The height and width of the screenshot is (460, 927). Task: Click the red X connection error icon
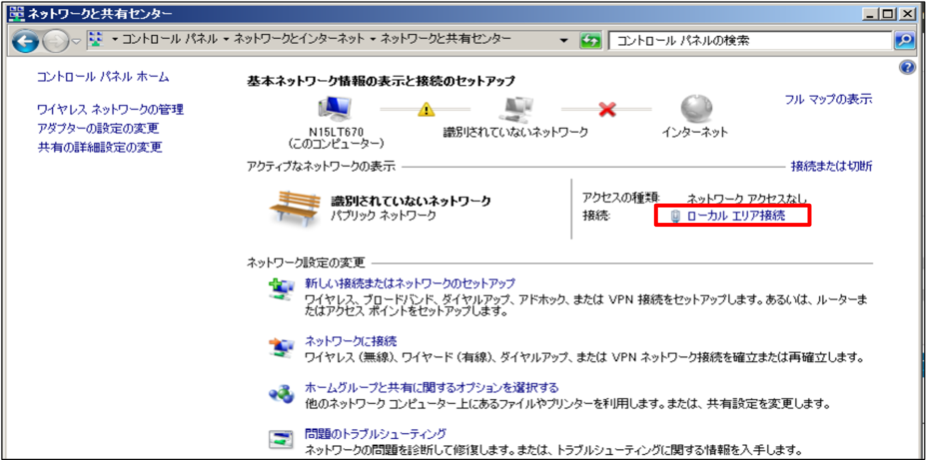tap(607, 109)
